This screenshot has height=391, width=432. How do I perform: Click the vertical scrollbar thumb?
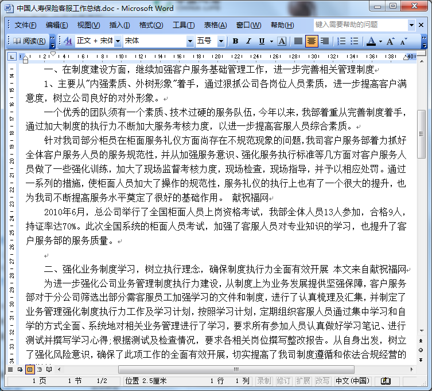(x=421, y=134)
